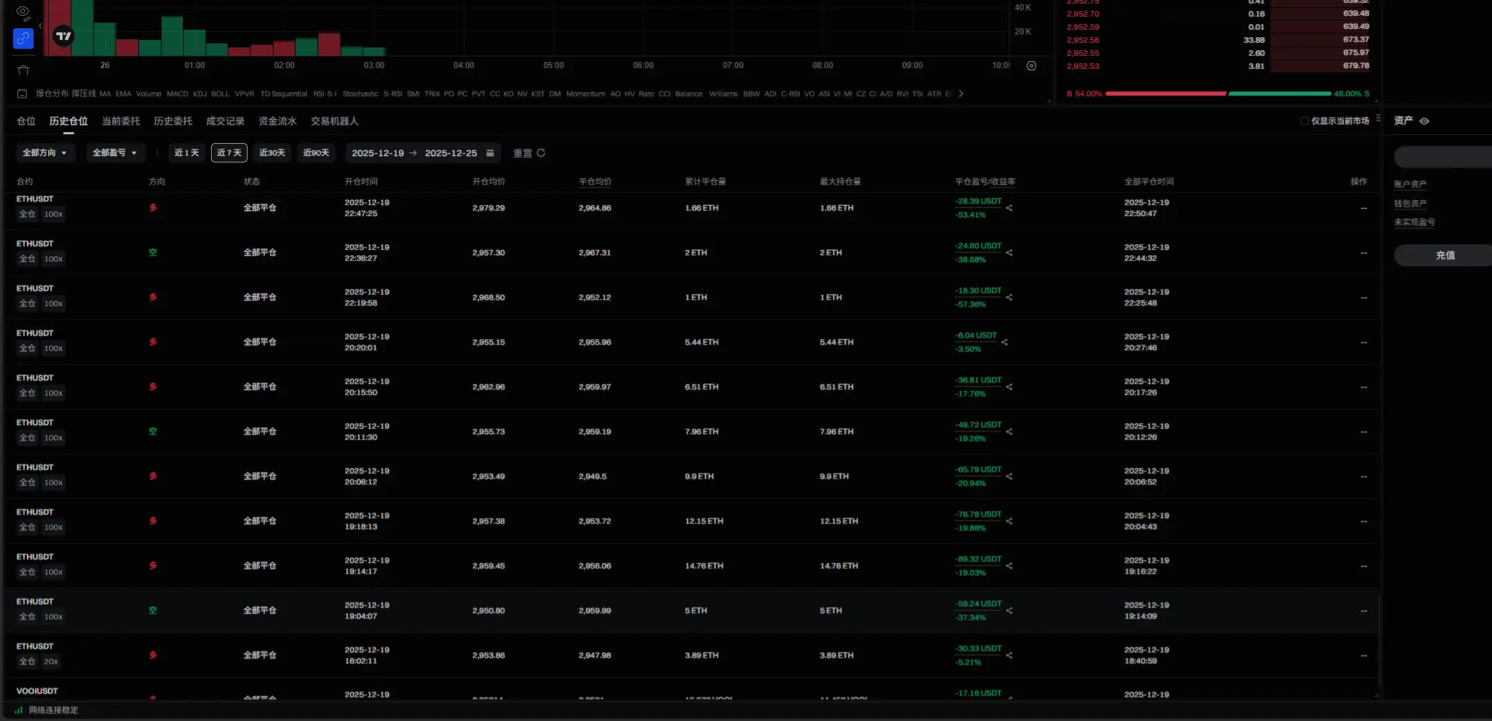The image size is (1492, 721).
Task: Switch to the 仓位 tab
Action: 26,121
